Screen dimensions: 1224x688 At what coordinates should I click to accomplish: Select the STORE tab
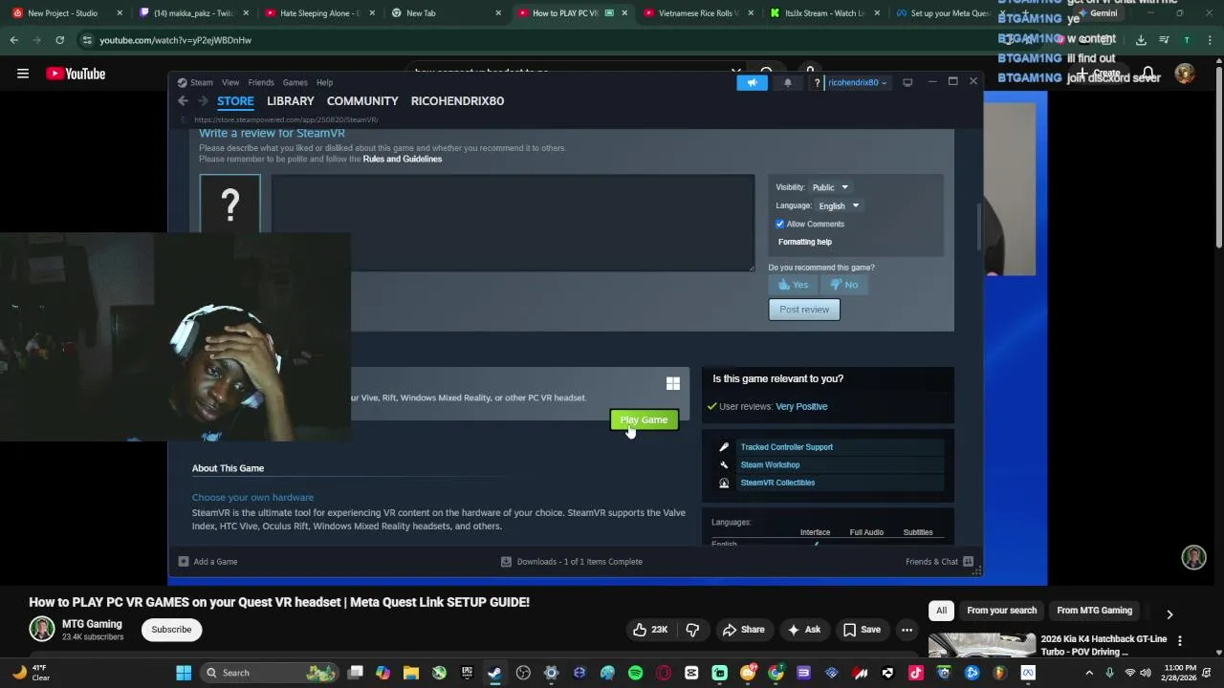[235, 100]
